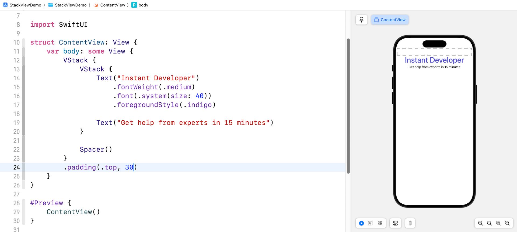The width and height of the screenshot is (517, 232).
Task: Switch to Selectable preview mode
Action: (370, 223)
